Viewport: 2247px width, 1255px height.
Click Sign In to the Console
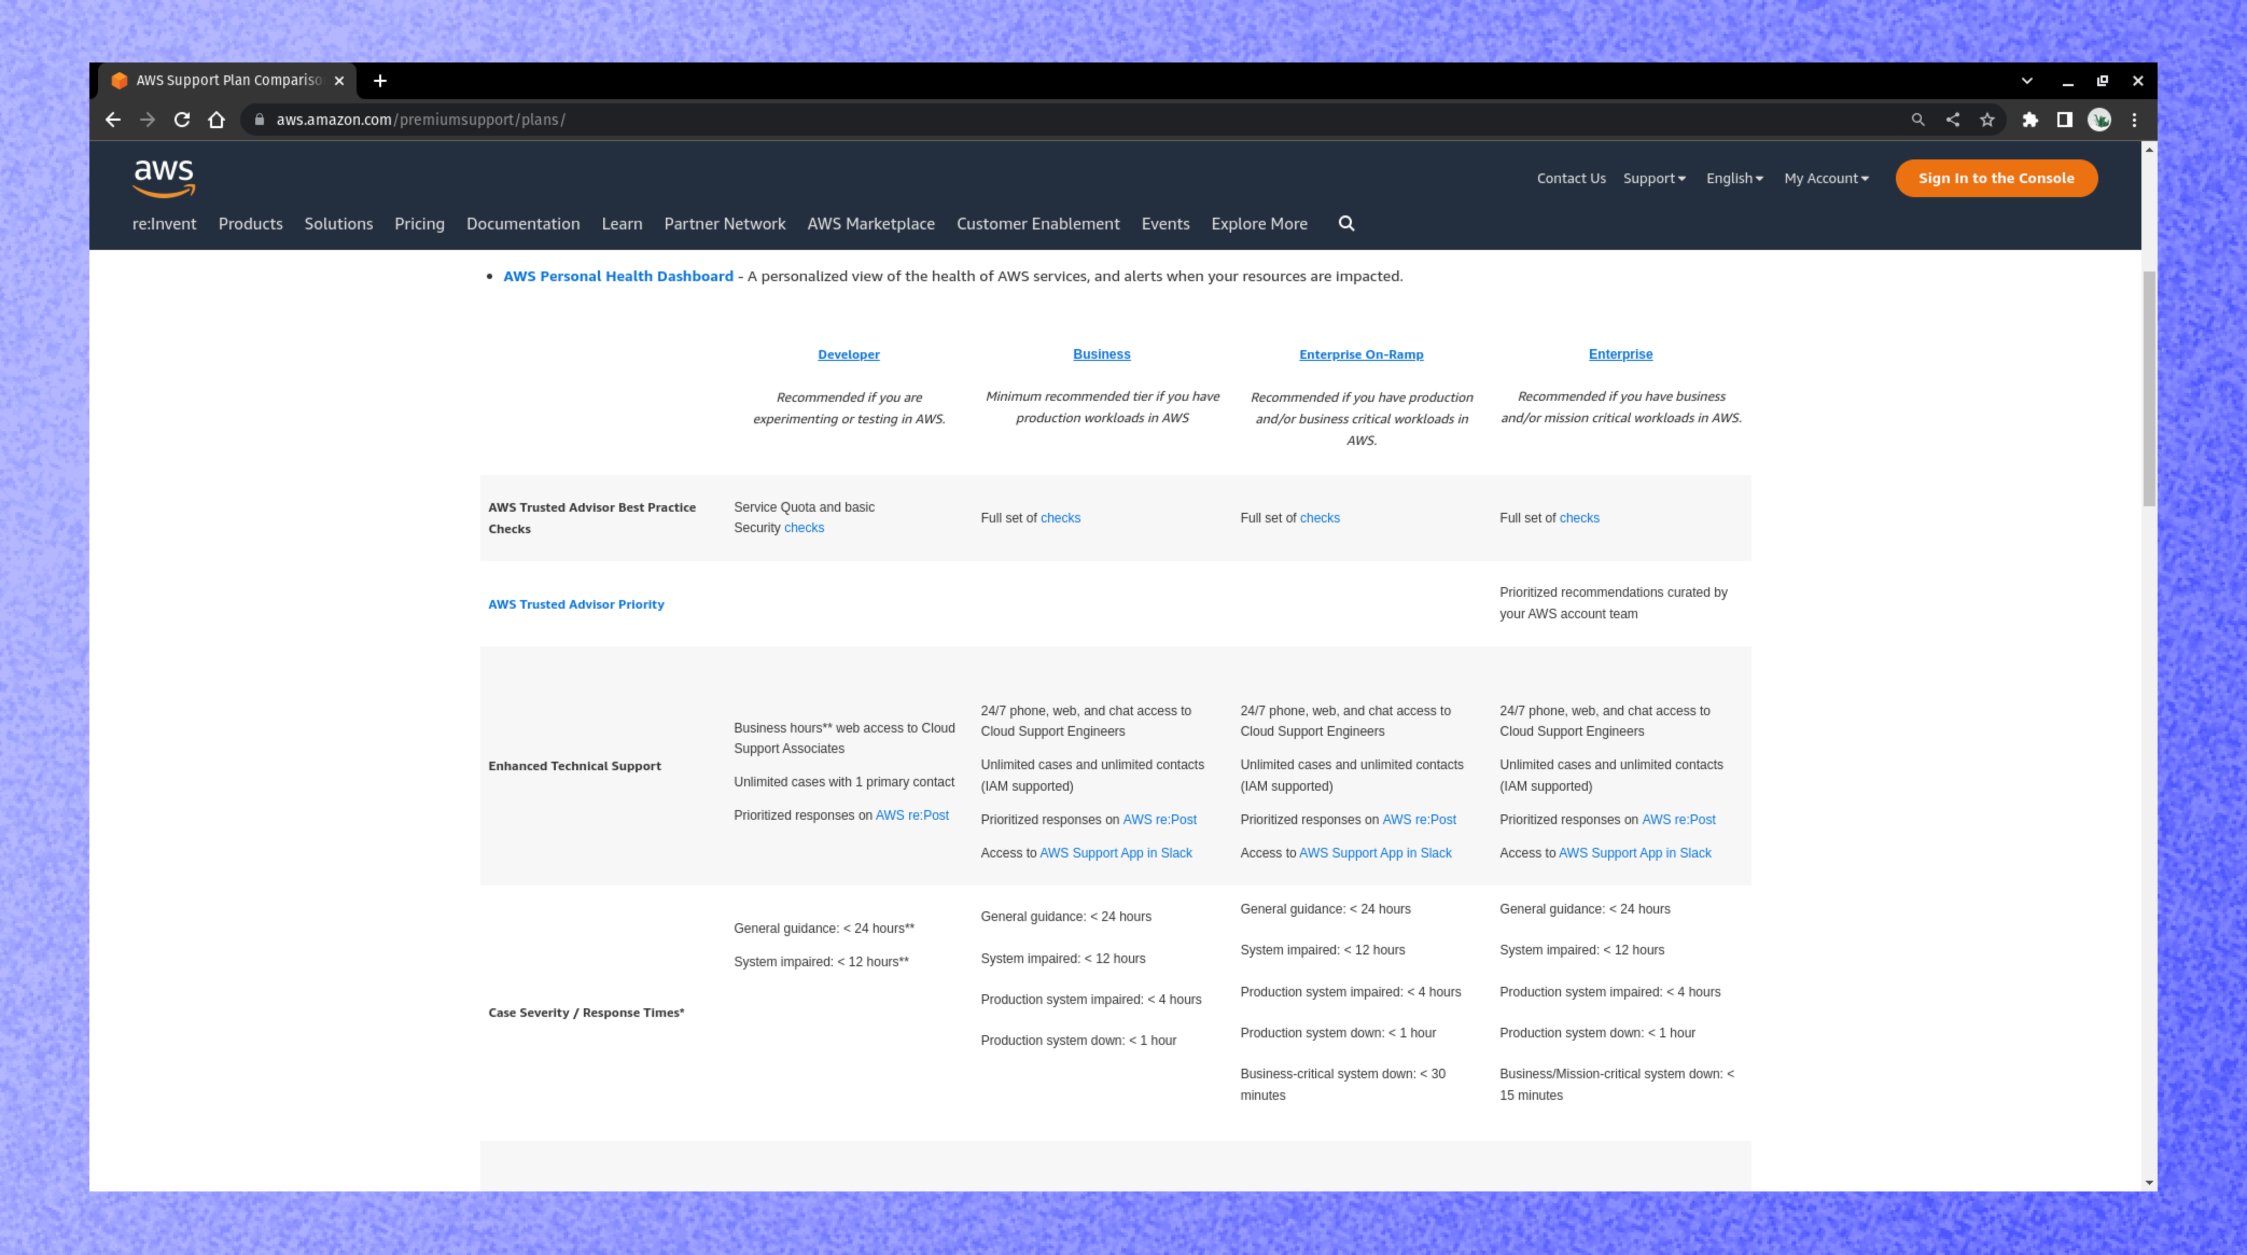(x=1997, y=178)
